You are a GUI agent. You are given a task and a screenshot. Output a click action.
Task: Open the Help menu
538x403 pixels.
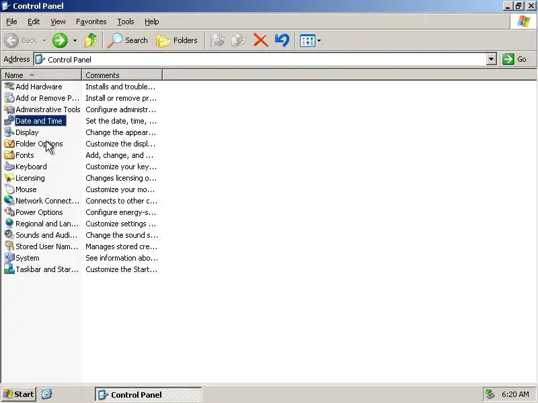pos(152,21)
